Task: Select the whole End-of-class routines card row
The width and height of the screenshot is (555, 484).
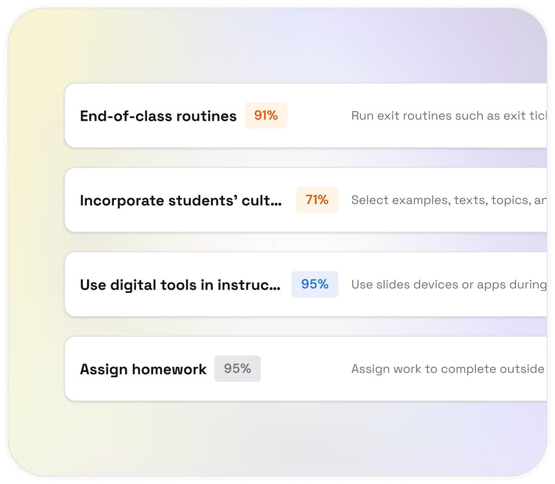Action: [314, 137]
